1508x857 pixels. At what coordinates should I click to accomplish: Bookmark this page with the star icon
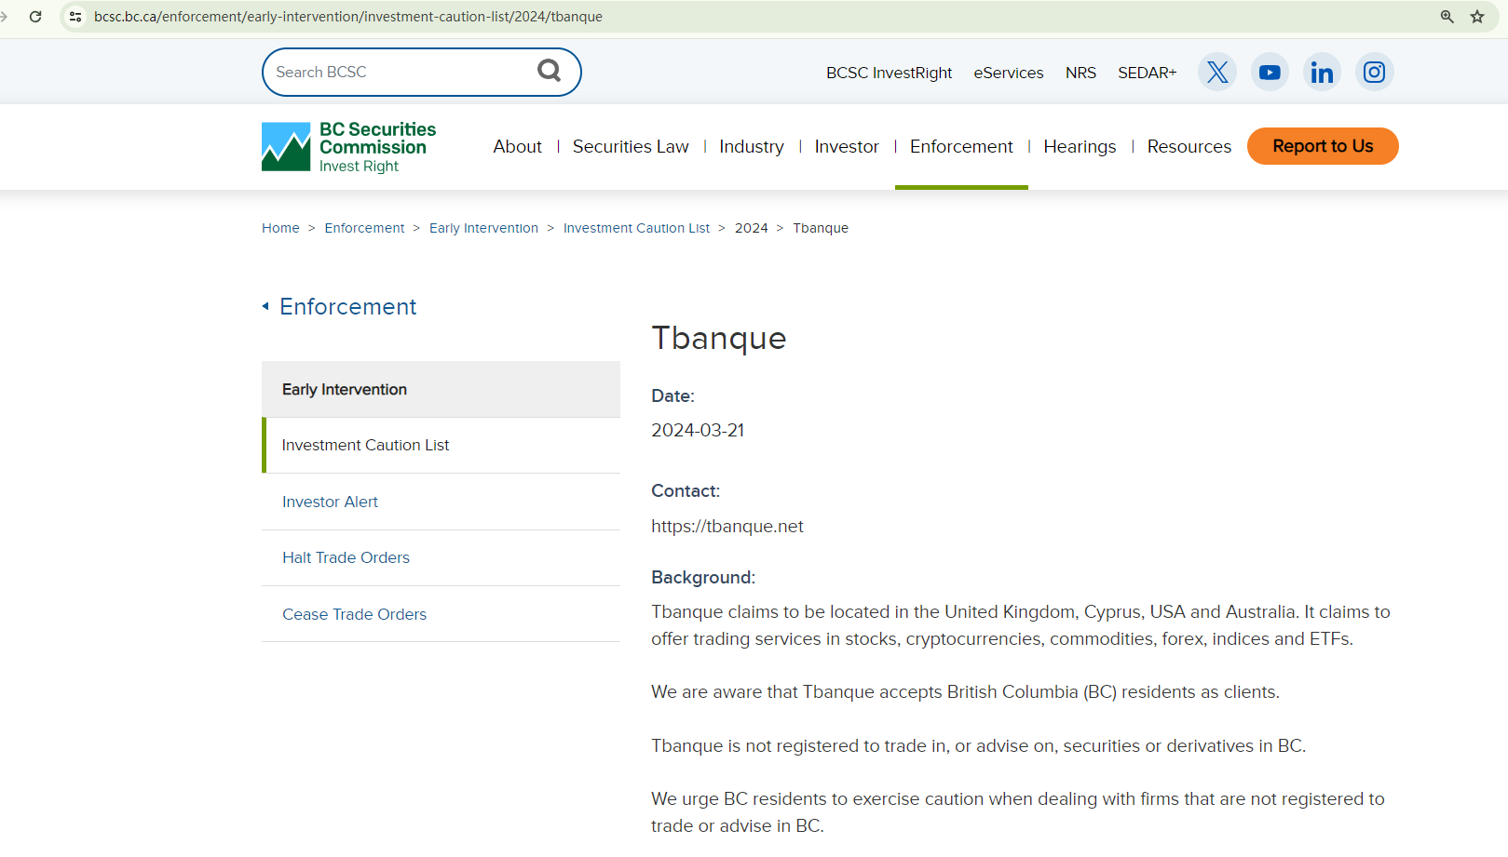tap(1477, 17)
